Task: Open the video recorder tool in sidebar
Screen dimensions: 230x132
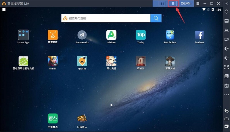Action: click(227, 39)
